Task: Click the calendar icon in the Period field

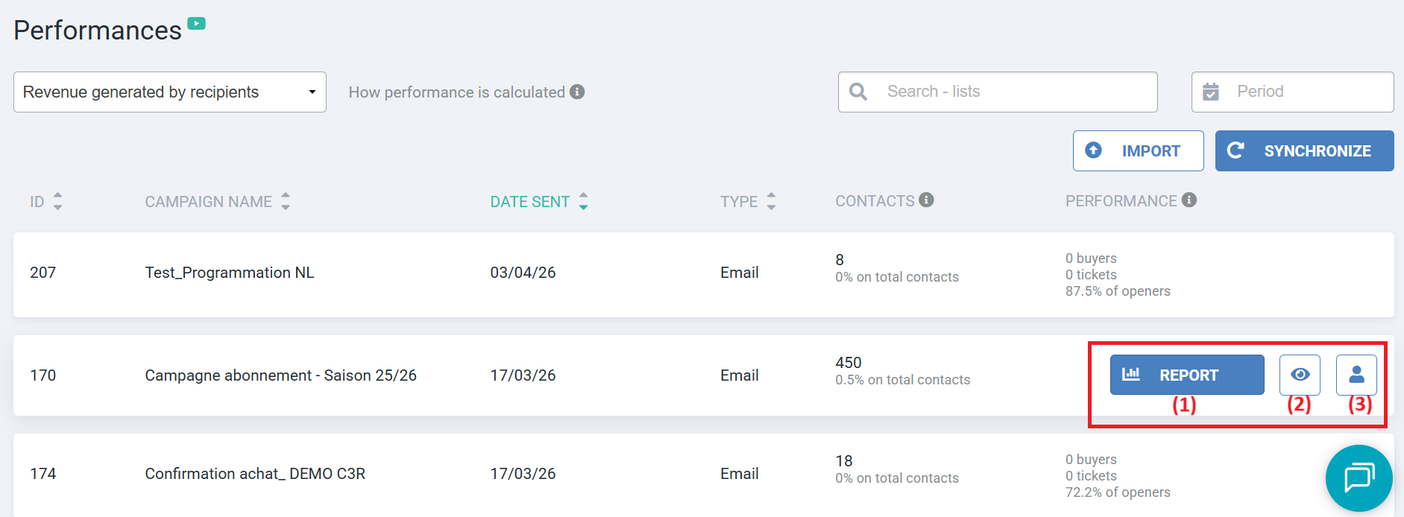Action: (1211, 92)
